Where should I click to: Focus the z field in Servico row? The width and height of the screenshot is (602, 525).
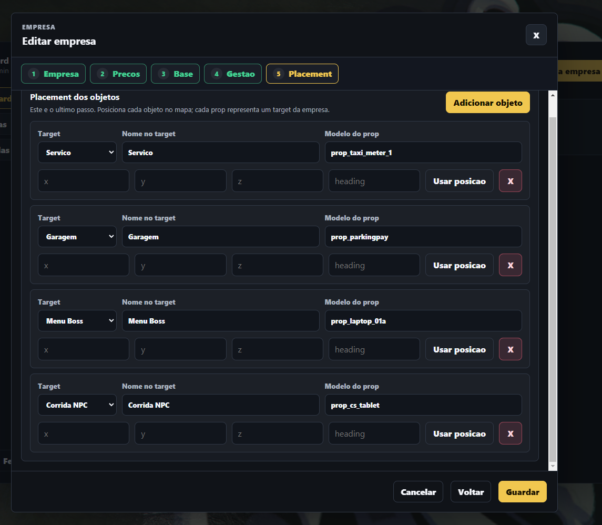277,181
